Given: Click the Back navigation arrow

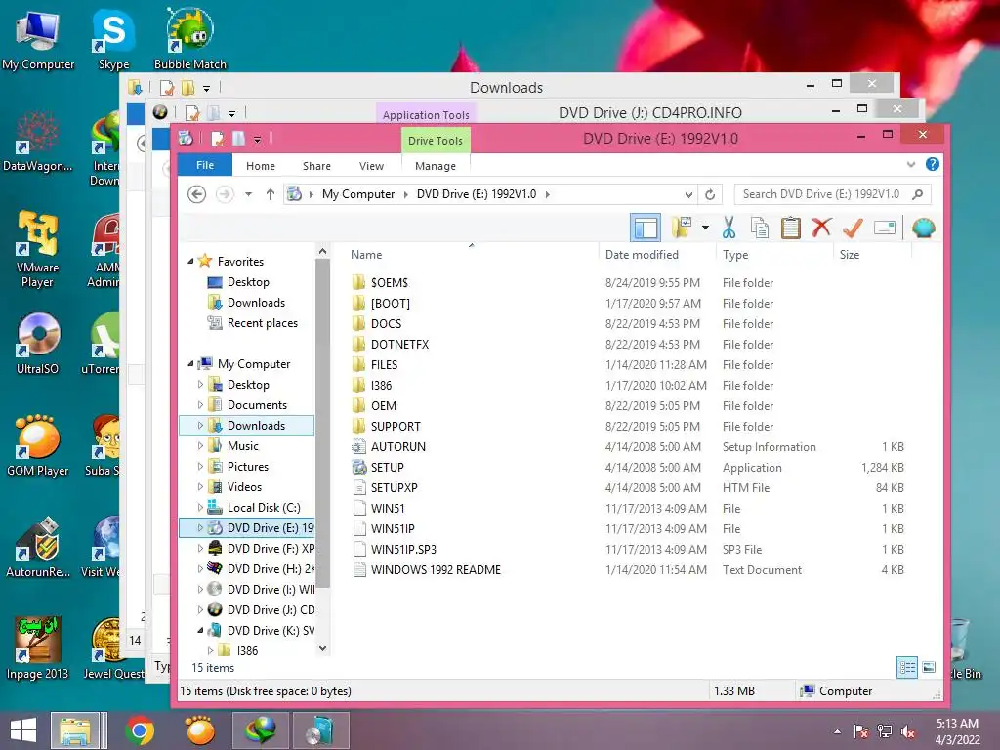Looking at the screenshot, I should click(197, 194).
